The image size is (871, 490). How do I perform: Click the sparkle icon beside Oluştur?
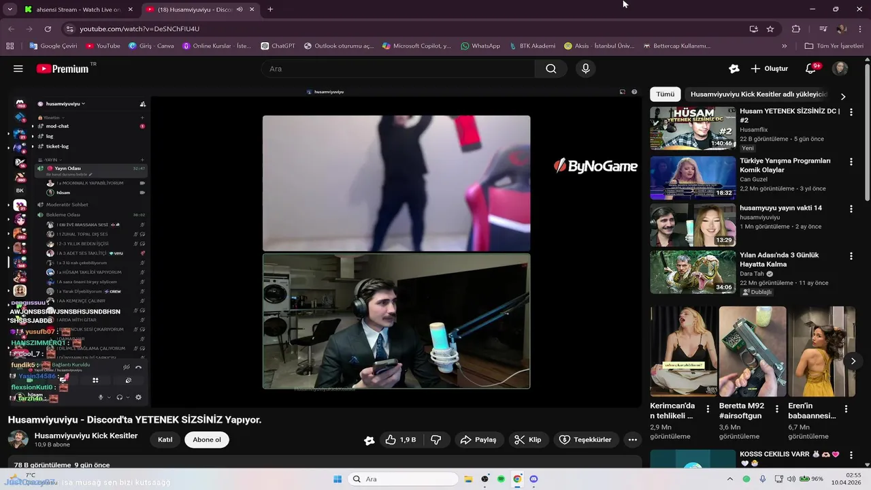734,69
